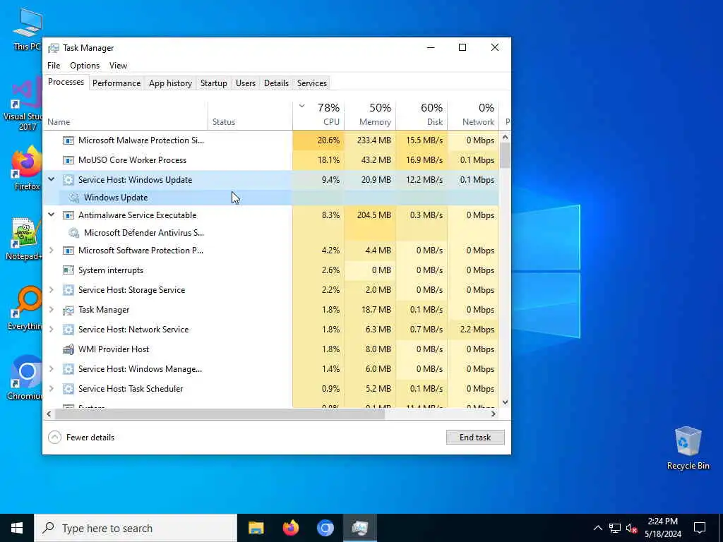723x542 pixels.
Task: Collapse the Antimalware Service Executable group
Action: [51, 215]
